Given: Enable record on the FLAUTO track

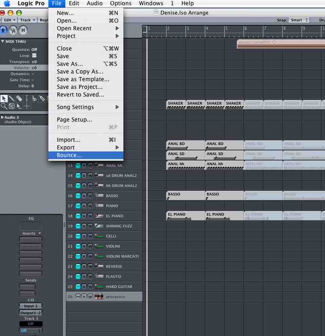Looking at the screenshot, I should tap(84, 276).
